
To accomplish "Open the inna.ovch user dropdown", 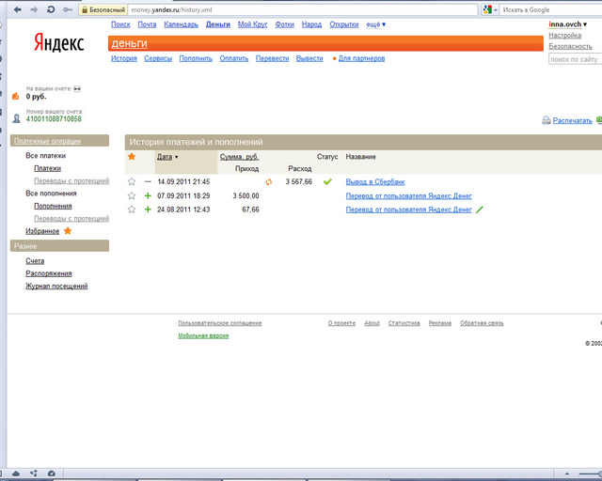I will pyautogui.click(x=568, y=24).
